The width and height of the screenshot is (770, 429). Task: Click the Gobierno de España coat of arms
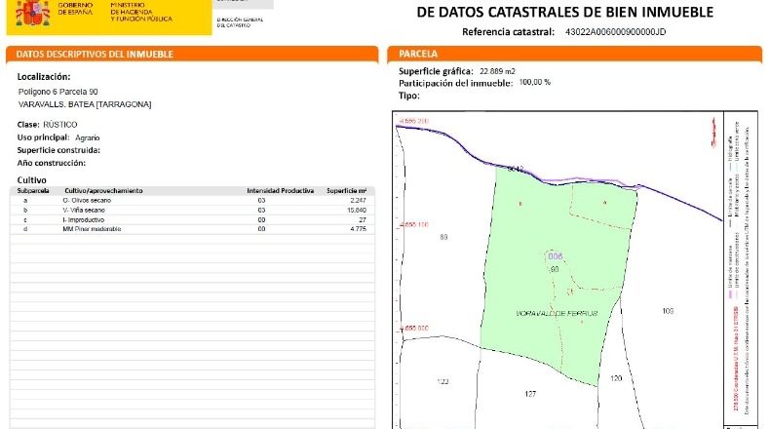tap(32, 13)
